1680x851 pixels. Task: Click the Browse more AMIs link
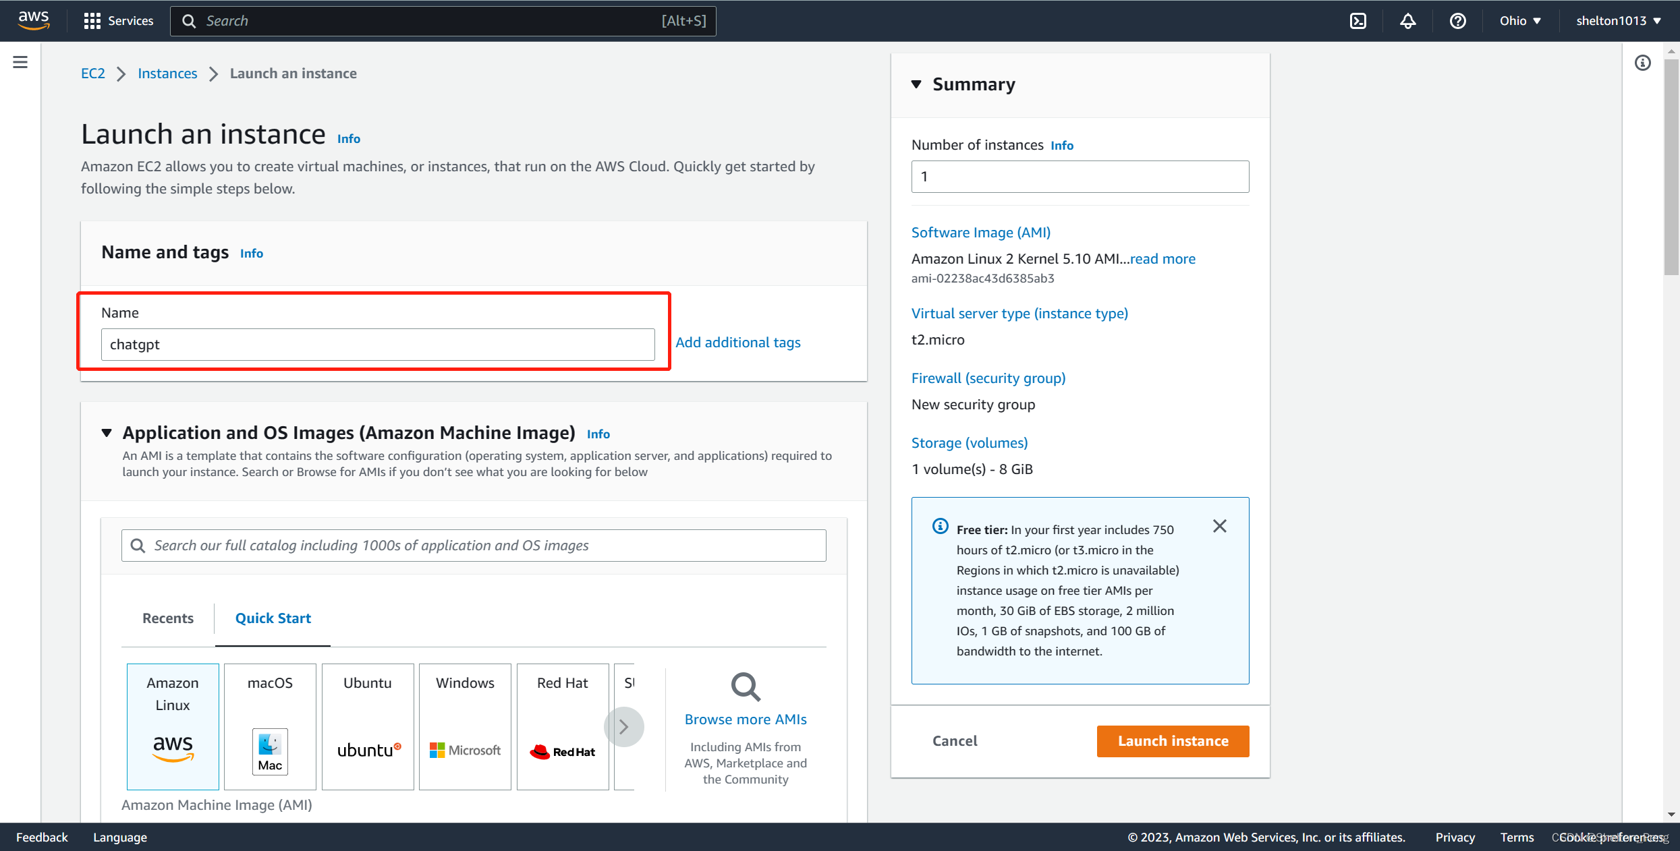746,720
